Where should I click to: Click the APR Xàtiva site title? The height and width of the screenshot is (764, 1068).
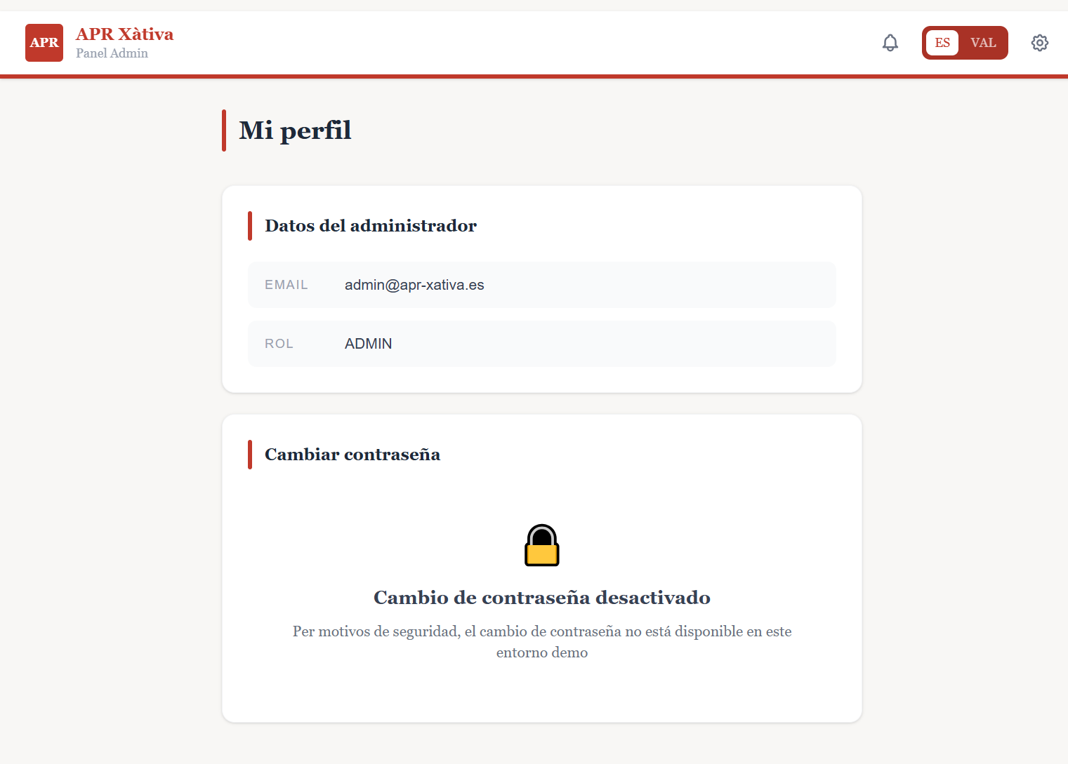[x=125, y=34]
